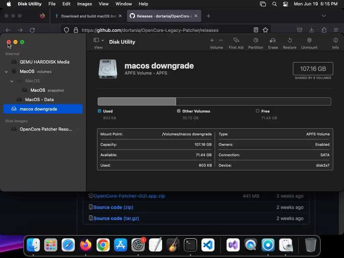Screen dimensions: 344x258
Task: Open Finder from the Dock
Action: (x=33, y=245)
